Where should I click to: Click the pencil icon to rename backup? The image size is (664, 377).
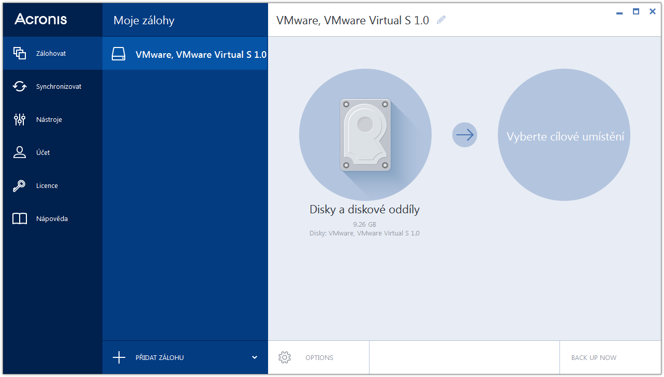tap(441, 20)
